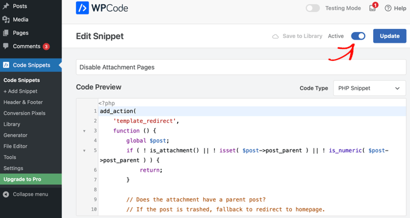Open the Code Type dropdown
410x218 pixels.
pos(370,89)
